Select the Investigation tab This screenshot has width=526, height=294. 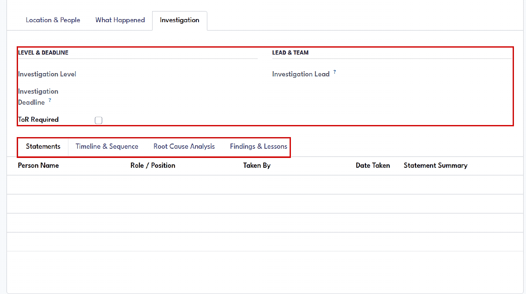point(180,20)
